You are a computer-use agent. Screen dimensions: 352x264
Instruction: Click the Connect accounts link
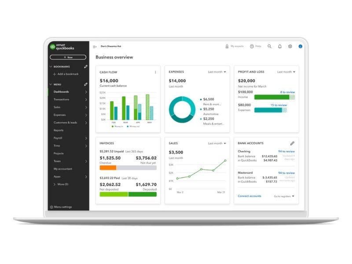(x=249, y=196)
